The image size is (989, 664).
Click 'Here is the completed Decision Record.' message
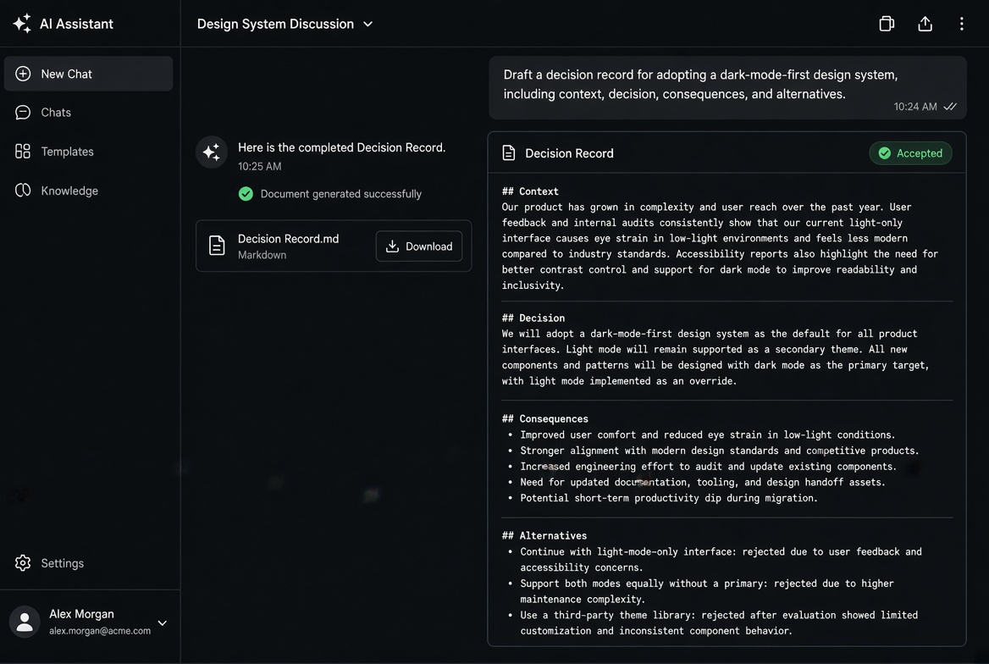coord(341,147)
